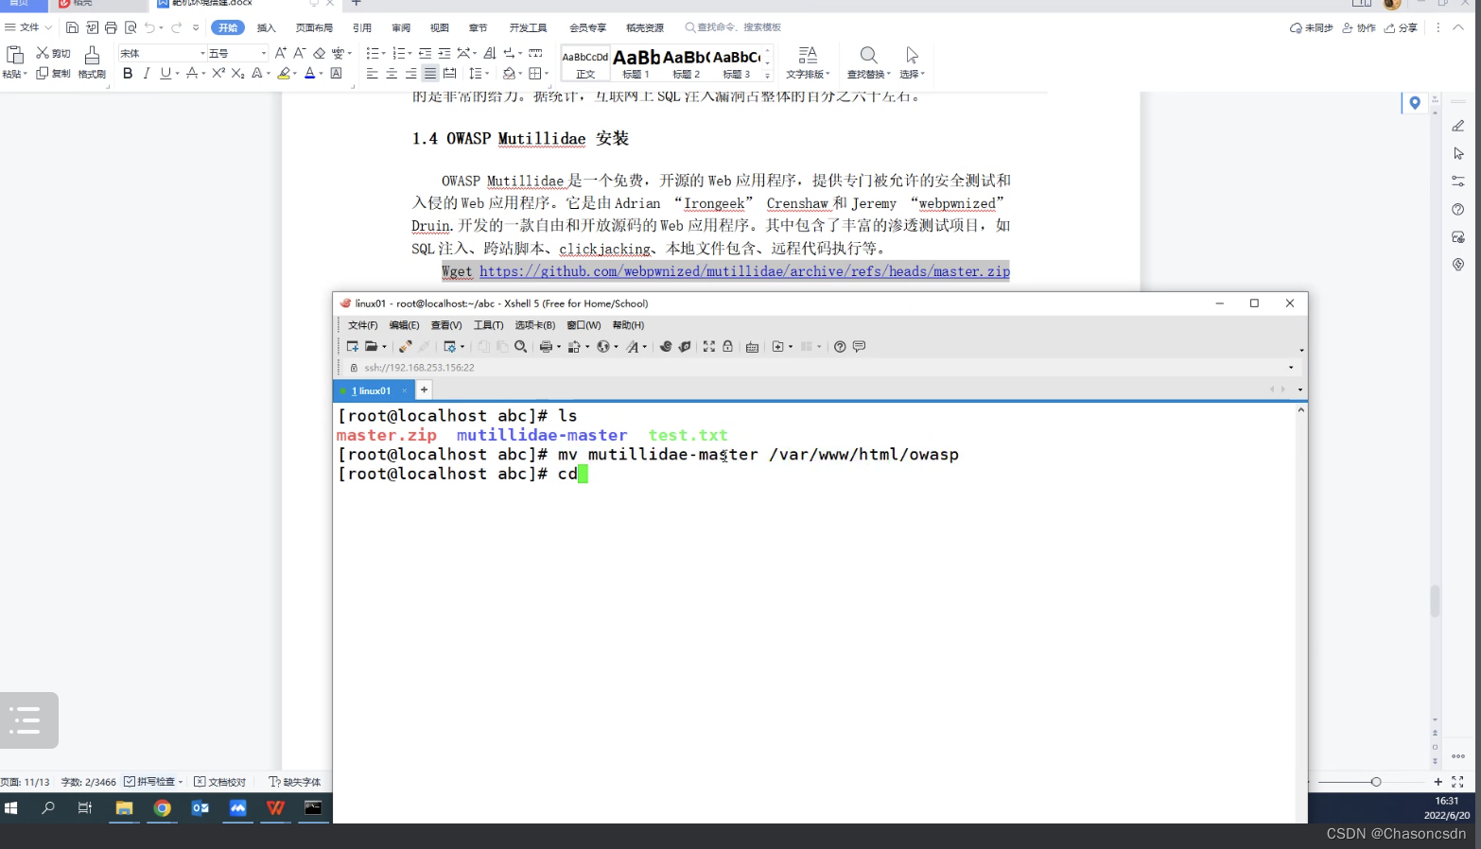1481x849 pixels.
Task: Click the WPS command search box
Action: click(733, 27)
